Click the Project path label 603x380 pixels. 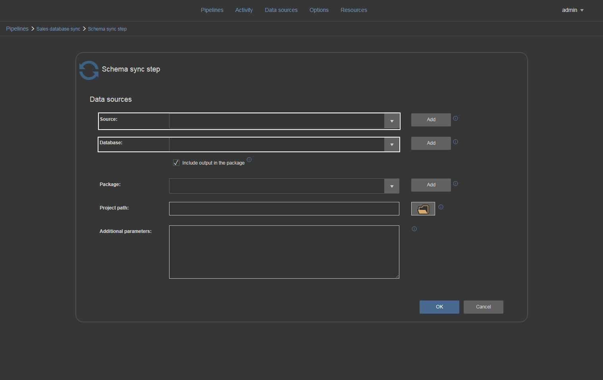tap(114, 208)
